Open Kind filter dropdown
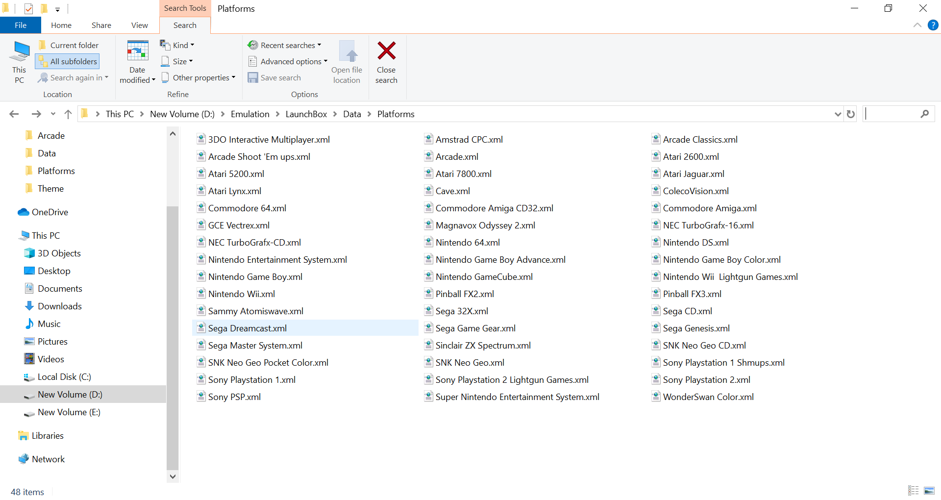 click(x=177, y=45)
